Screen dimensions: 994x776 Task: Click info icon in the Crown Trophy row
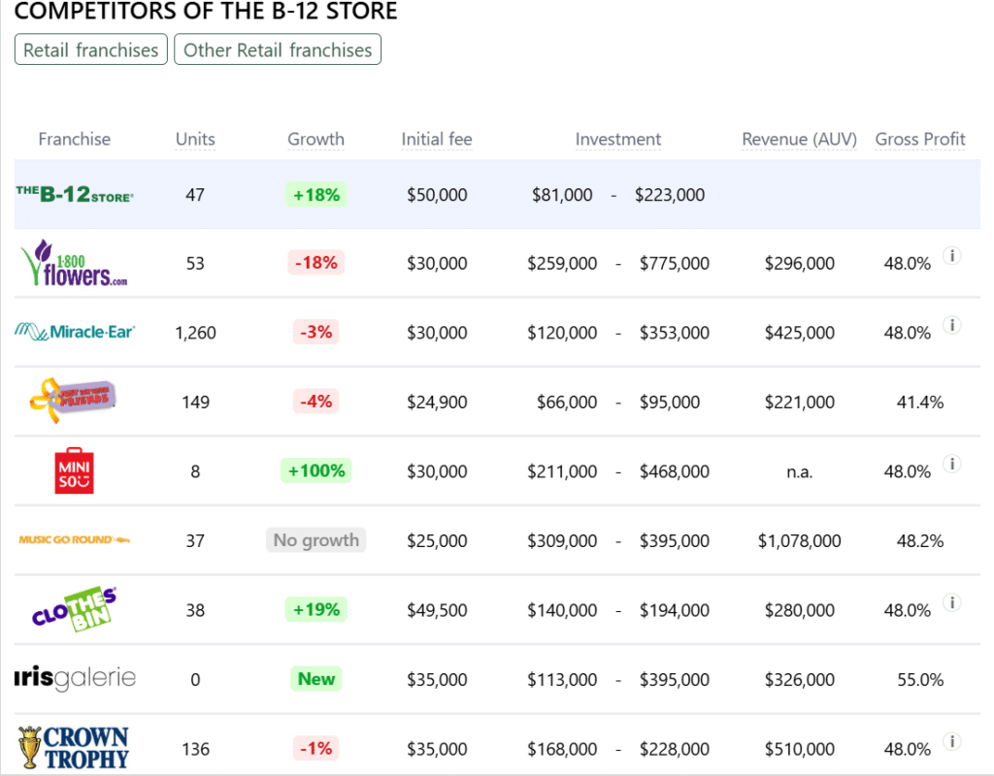tap(951, 741)
